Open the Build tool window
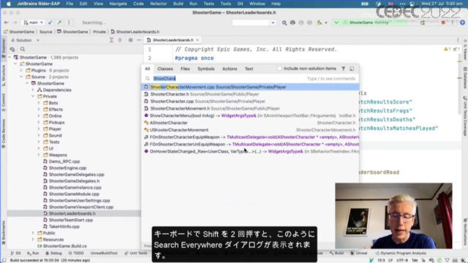468x263 pixels. pos(336,254)
